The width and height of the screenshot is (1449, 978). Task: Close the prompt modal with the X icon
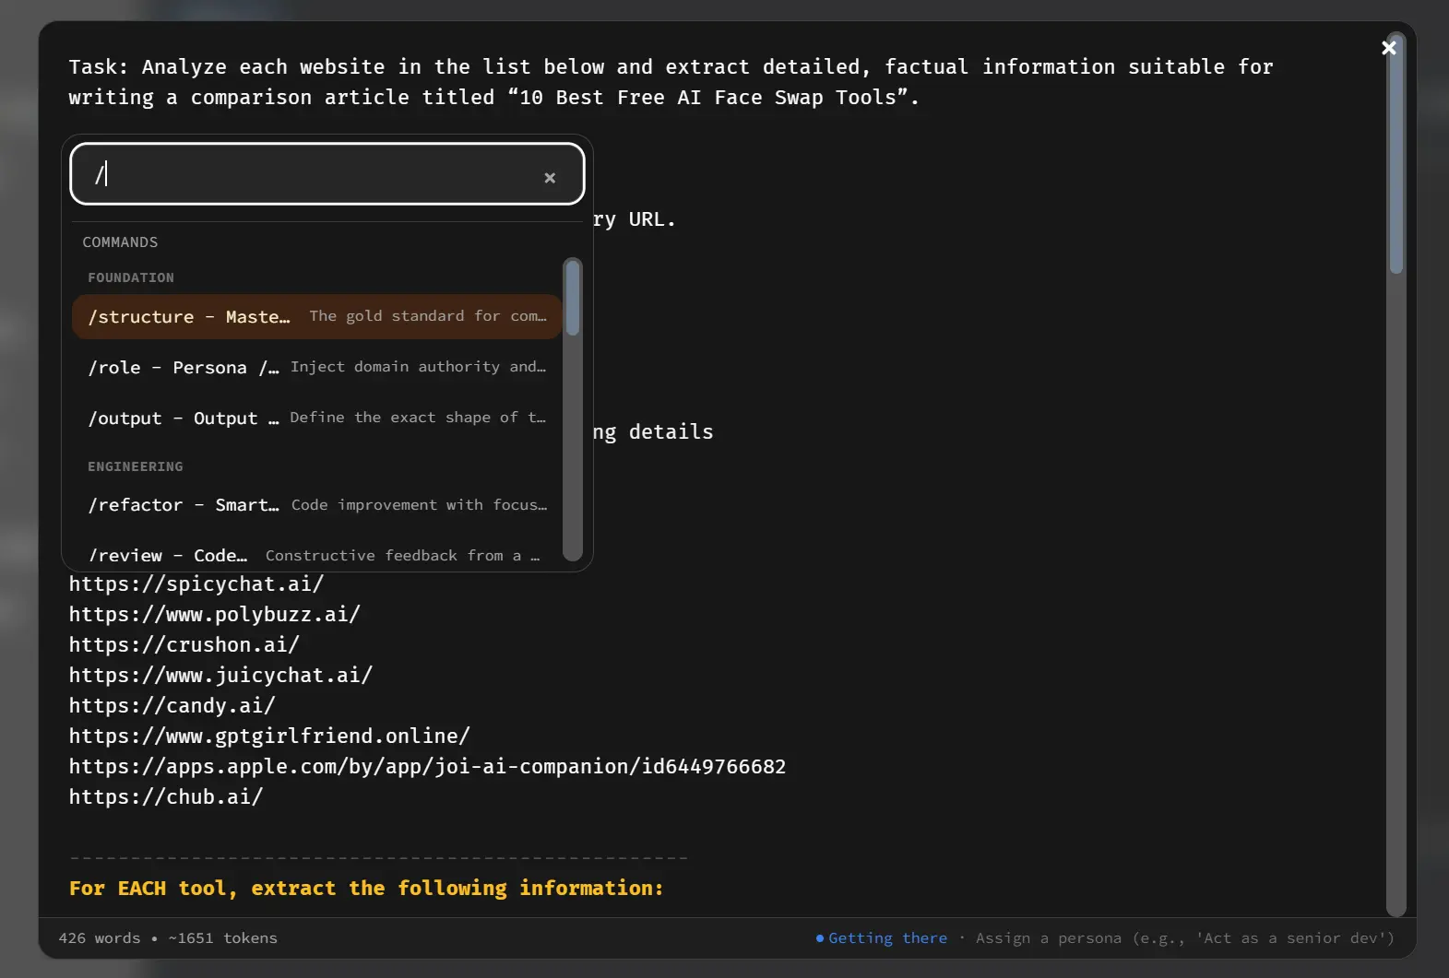[x=1388, y=48]
